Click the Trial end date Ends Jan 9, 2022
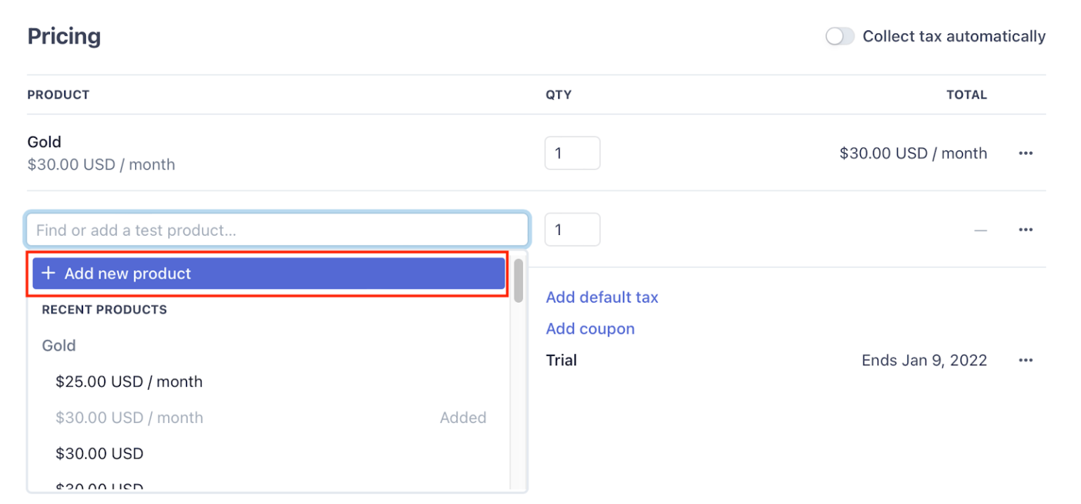This screenshot has width=1081, height=504. (924, 360)
